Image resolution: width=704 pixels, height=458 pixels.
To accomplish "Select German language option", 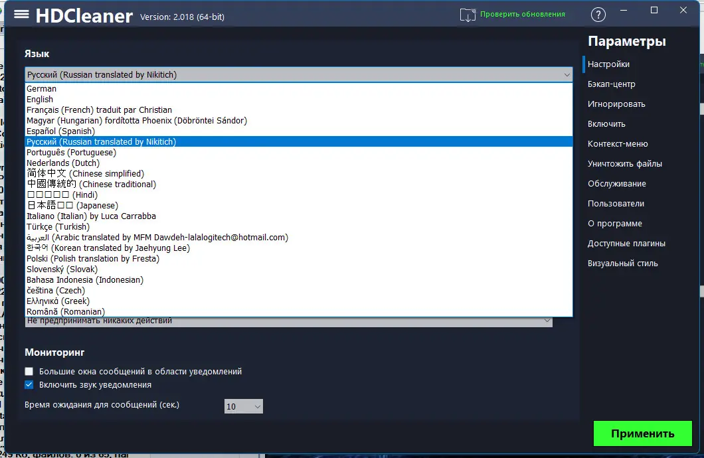I will click(x=299, y=89).
